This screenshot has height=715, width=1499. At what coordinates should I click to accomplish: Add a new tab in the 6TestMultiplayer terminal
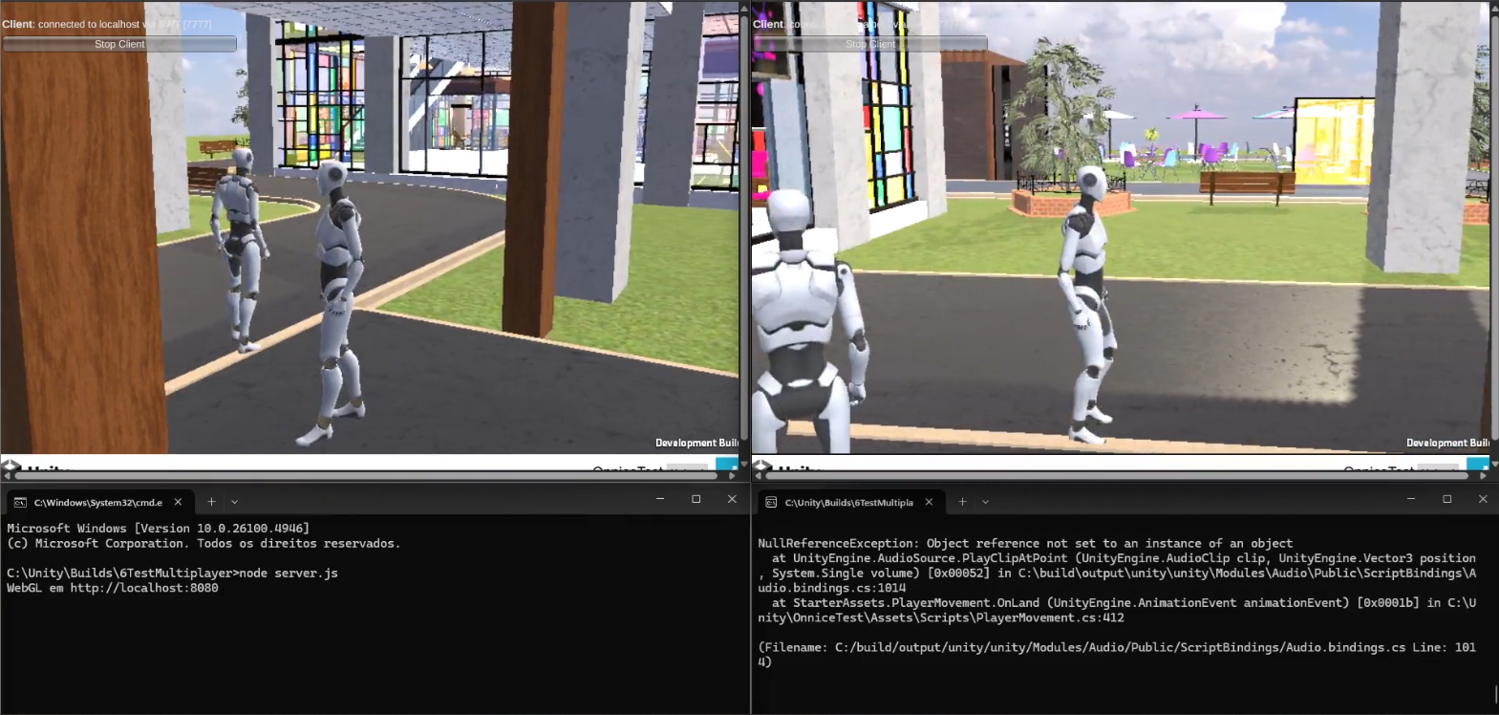962,502
